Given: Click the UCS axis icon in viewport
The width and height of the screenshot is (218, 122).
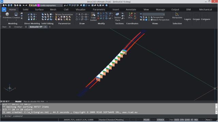Looking at the screenshot, I should pos(10,88).
